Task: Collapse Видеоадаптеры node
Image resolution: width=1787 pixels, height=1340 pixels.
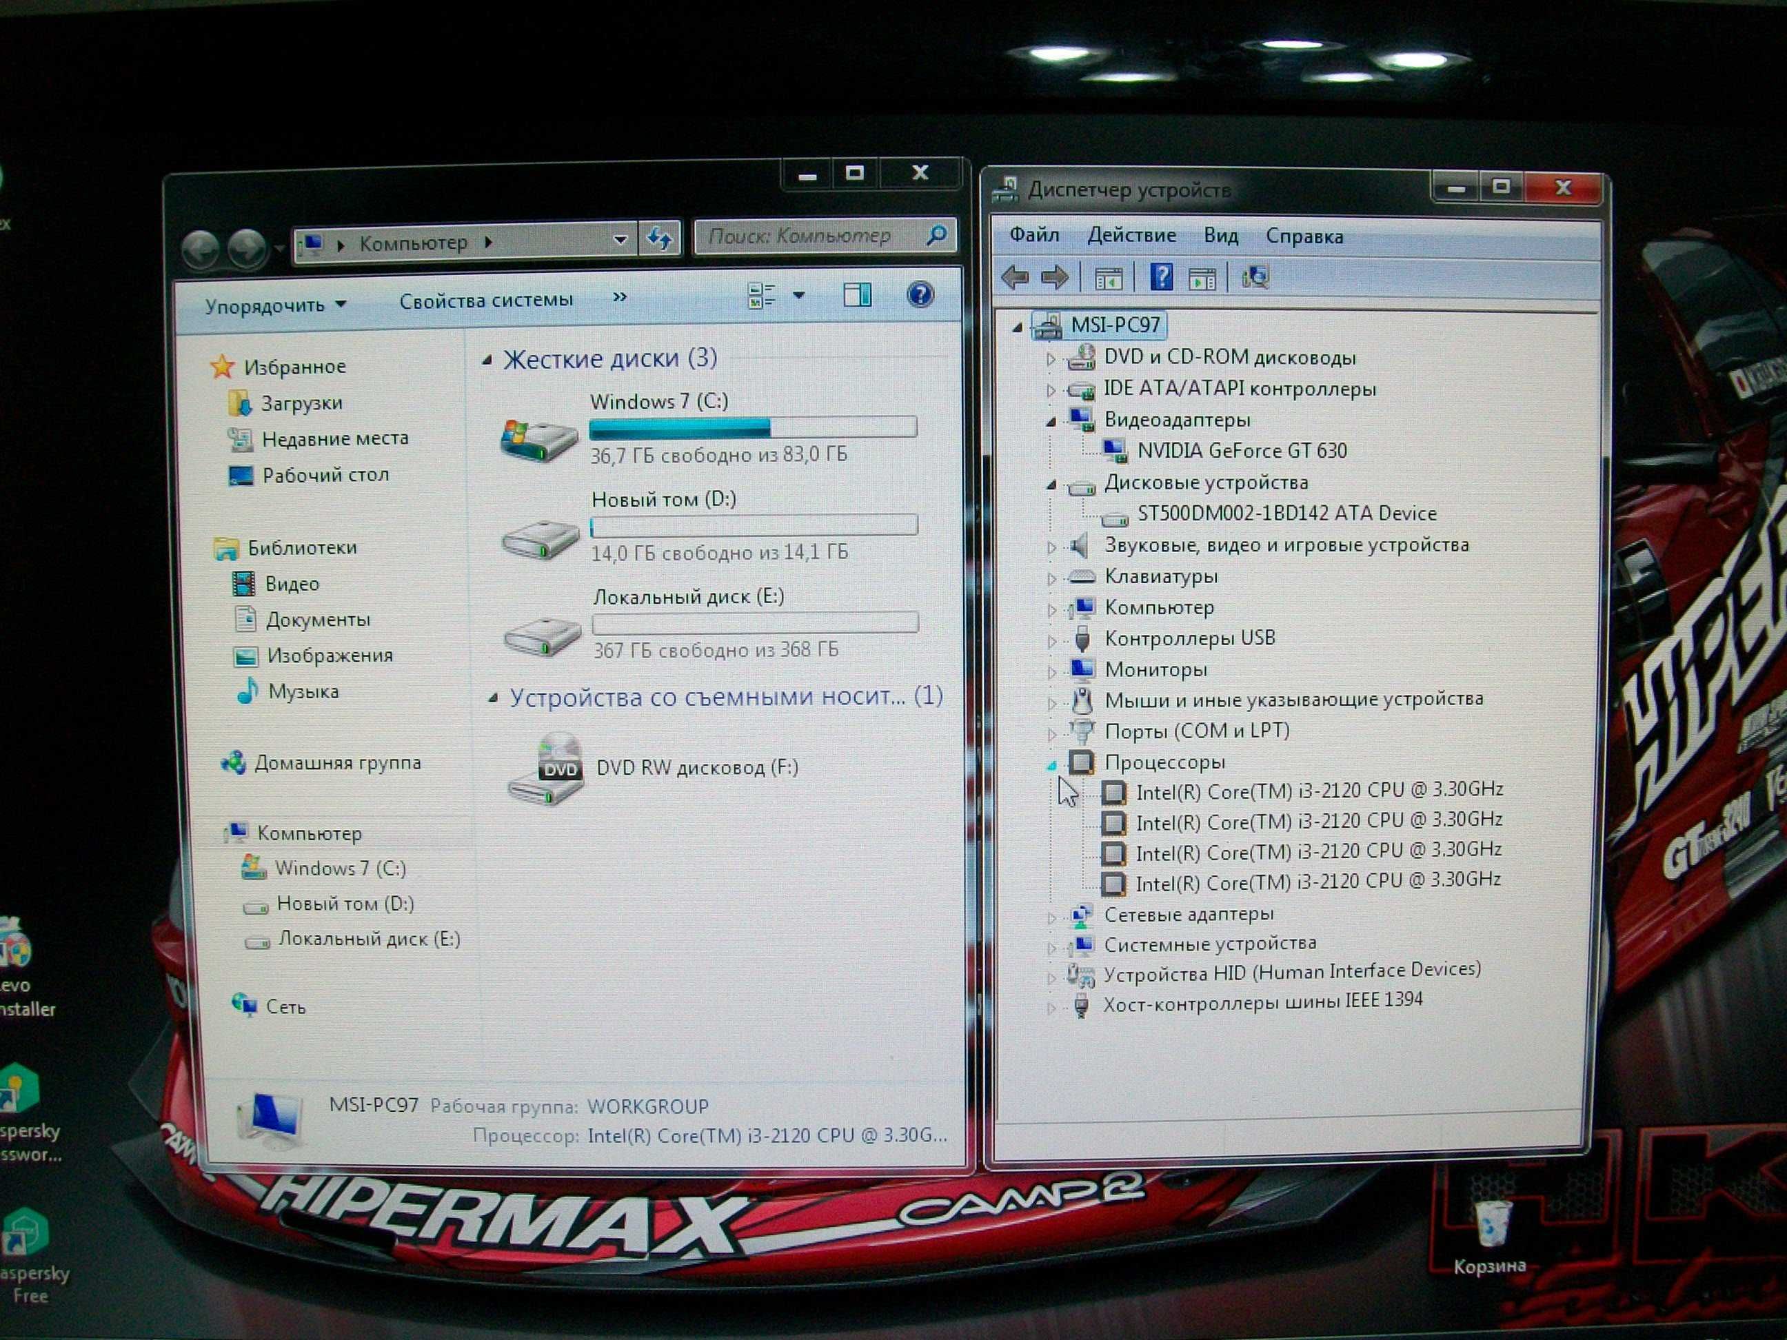Action: coord(1051,421)
